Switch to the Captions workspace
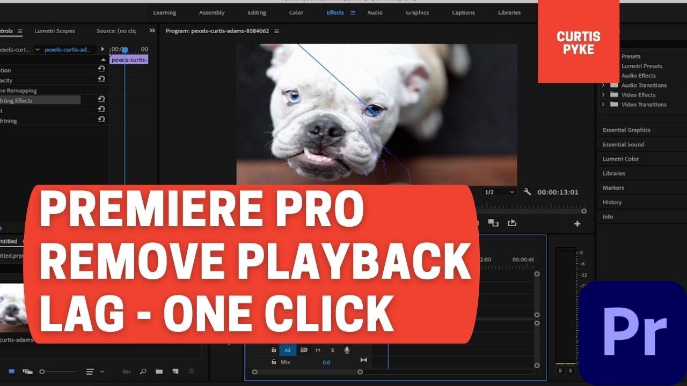 click(463, 13)
